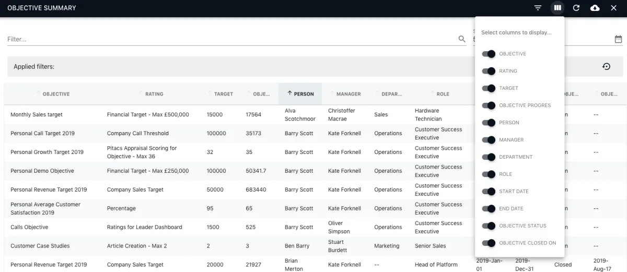Viewport: 627px width, 272px height.
Task: Click 'Personal Average Customer Satisfaction 2019' cell
Action: point(45,208)
